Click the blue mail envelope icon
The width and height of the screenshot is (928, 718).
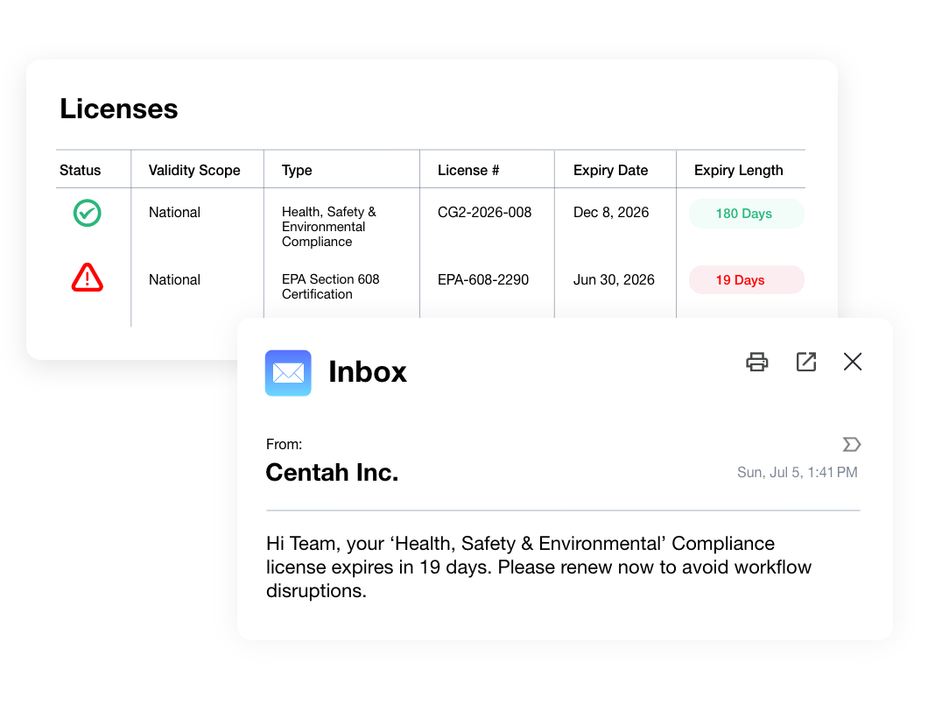coord(288,373)
